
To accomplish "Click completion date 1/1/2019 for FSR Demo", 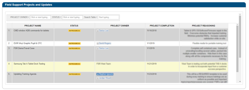I will click(151, 48).
